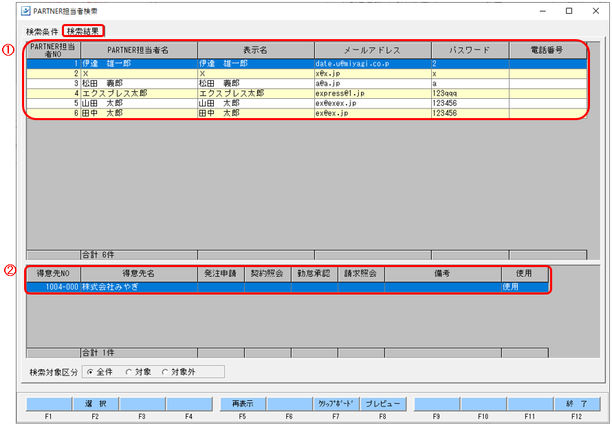612x425 pixels.
Task: Select email cell date.u@miyagi.co.p
Action: [x=373, y=63]
